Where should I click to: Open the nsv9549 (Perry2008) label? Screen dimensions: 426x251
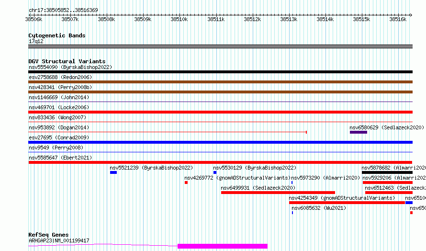point(56,148)
